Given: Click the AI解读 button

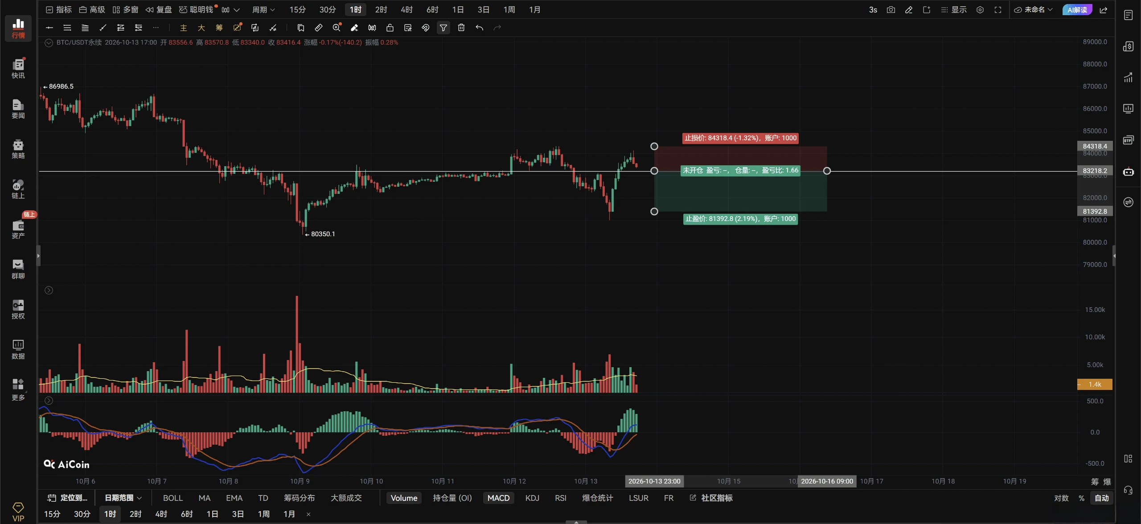Looking at the screenshot, I should tap(1077, 10).
